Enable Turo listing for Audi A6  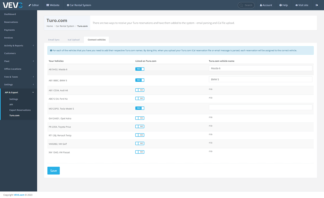click(x=140, y=90)
